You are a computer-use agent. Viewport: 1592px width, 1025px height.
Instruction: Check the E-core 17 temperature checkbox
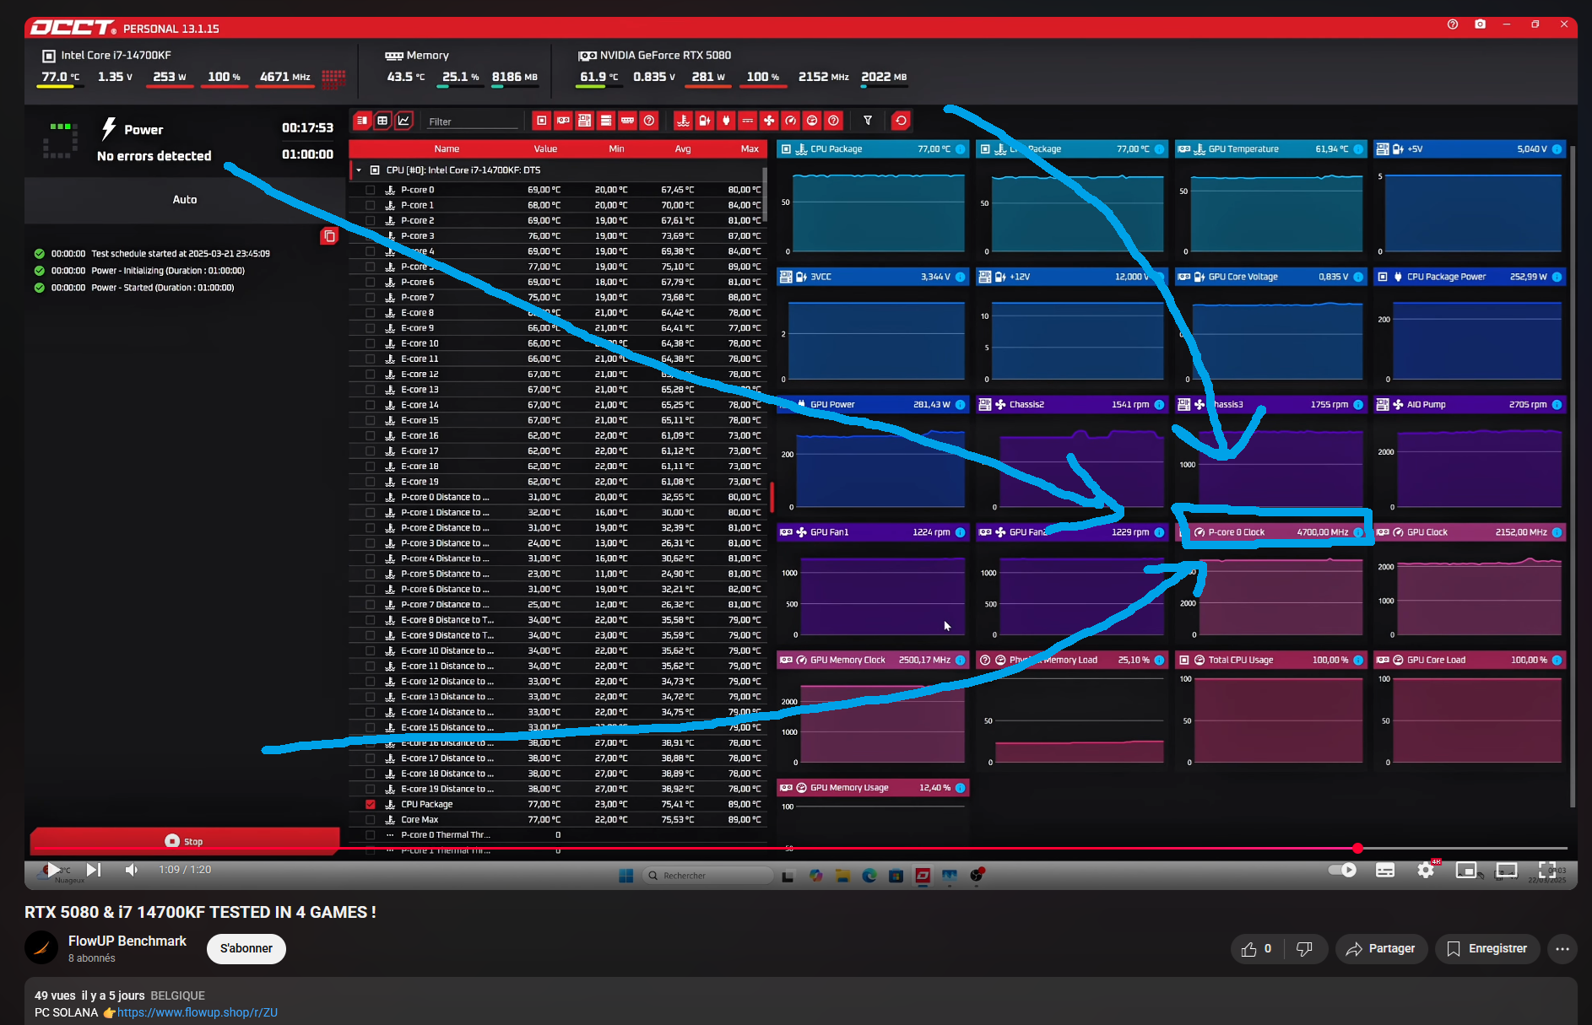[371, 451]
